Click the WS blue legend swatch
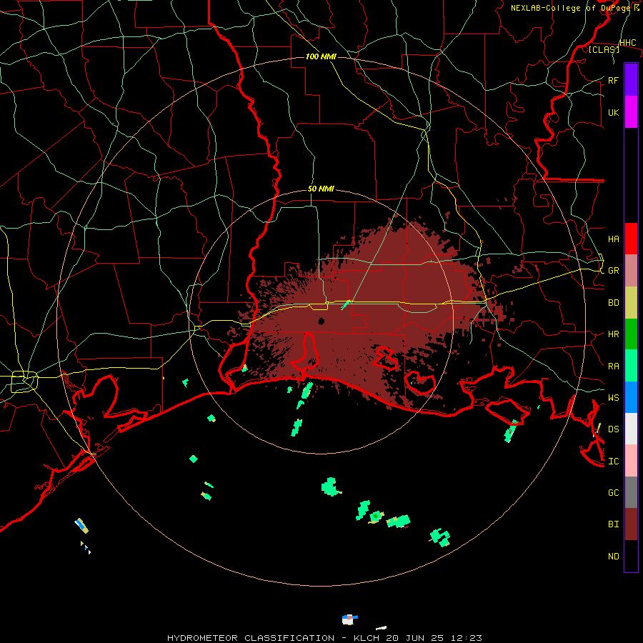This screenshot has width=643, height=643. [631, 397]
